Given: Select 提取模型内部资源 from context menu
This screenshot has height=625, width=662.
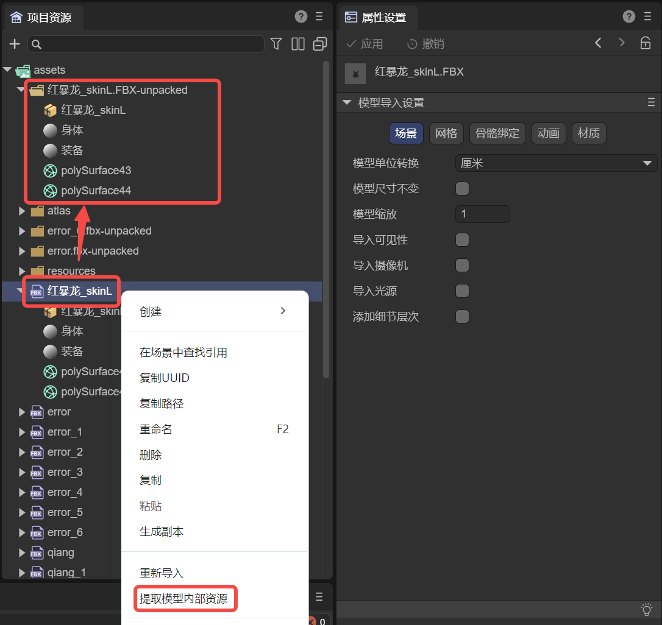Looking at the screenshot, I should pos(183,599).
